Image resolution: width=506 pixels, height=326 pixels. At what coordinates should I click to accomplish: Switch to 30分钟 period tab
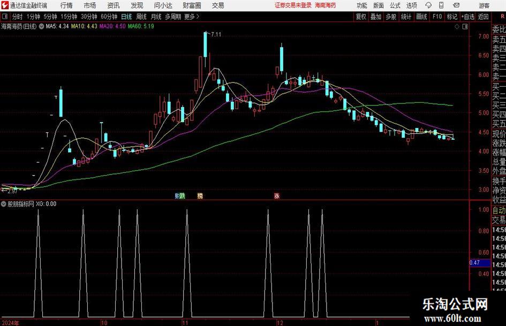click(x=89, y=17)
